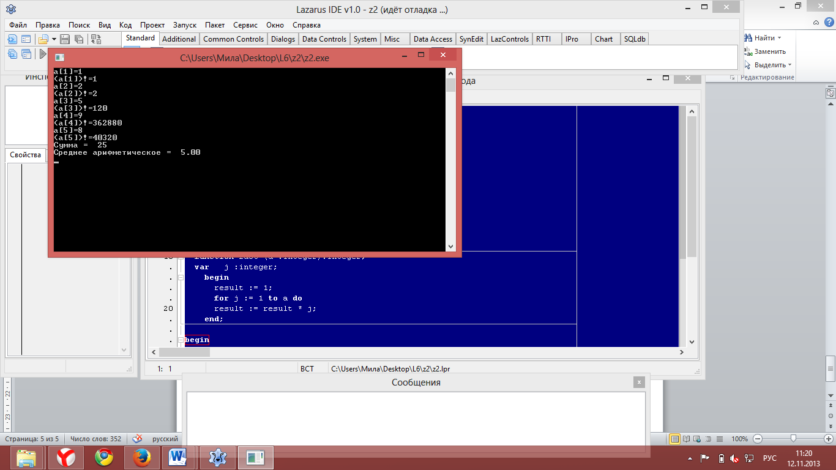Switch to SynEdit palette tab
The width and height of the screenshot is (836, 470).
point(471,39)
